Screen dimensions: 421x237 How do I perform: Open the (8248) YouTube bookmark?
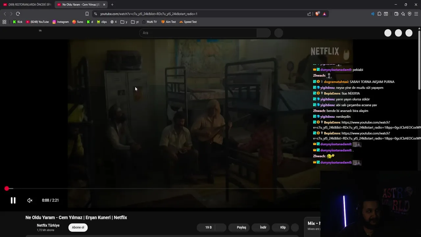point(37,22)
